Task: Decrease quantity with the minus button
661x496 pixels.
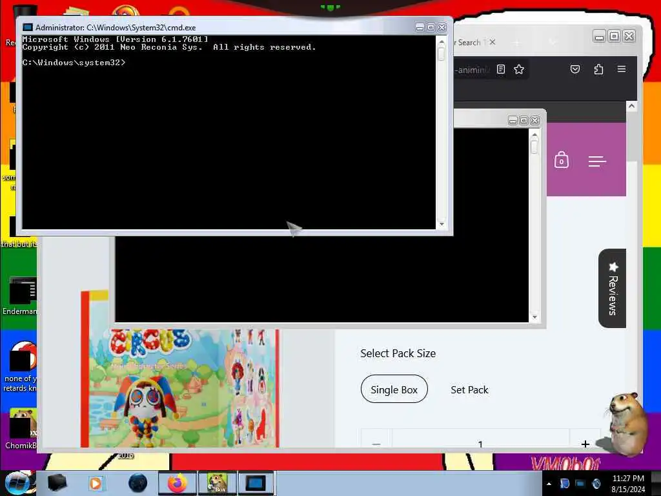Action: (376, 443)
